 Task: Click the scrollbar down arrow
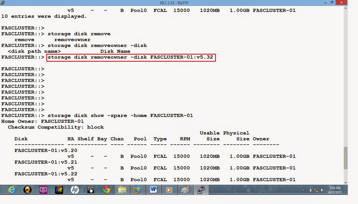click(346, 182)
